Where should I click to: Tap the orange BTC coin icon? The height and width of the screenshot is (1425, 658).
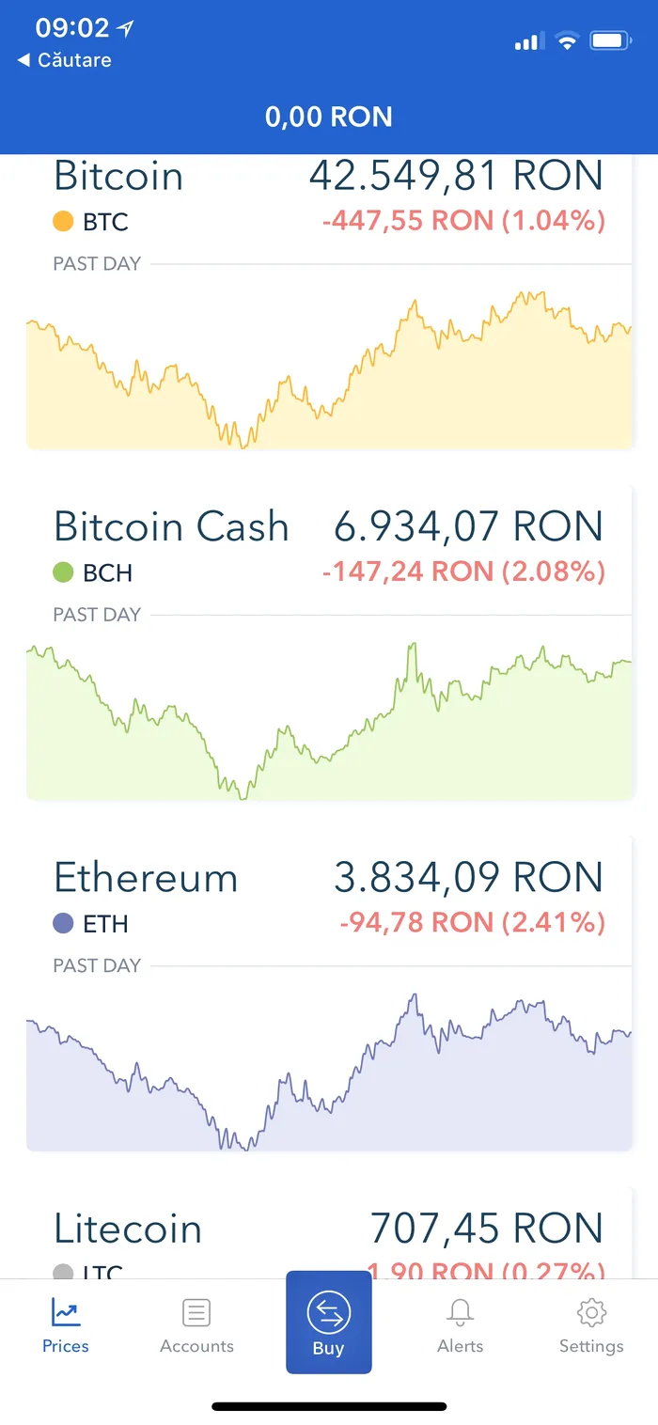click(65, 222)
